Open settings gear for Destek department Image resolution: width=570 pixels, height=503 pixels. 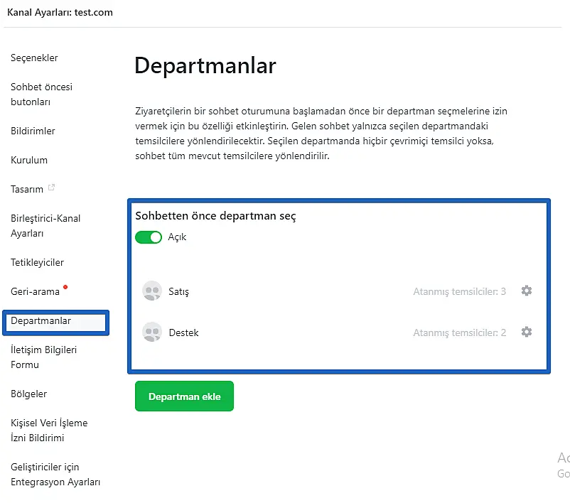tap(527, 332)
